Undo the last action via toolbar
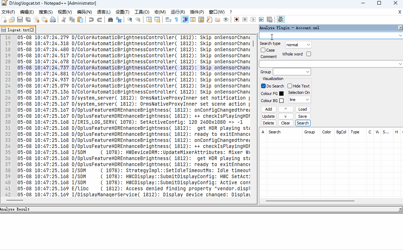403x250 pixels. click(91, 20)
